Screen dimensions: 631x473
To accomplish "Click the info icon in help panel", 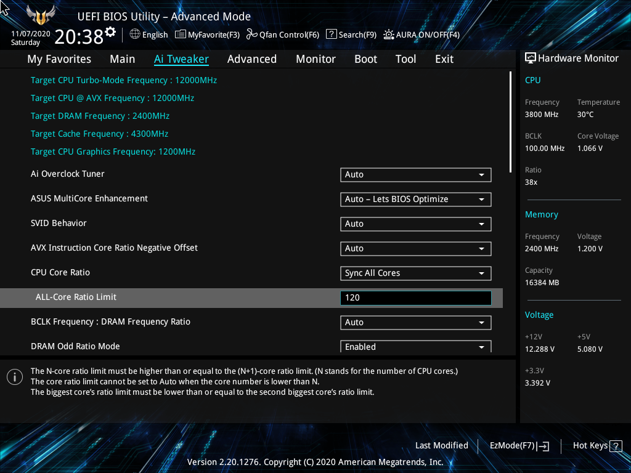I will click(x=15, y=377).
